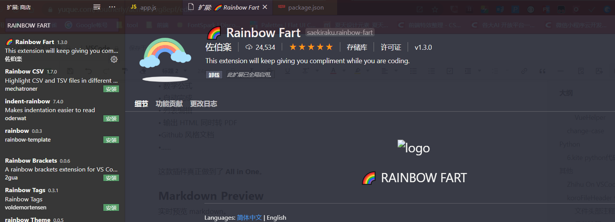Install the Rainbow CSV extension
This screenshot has width=615, height=222.
pos(111,89)
